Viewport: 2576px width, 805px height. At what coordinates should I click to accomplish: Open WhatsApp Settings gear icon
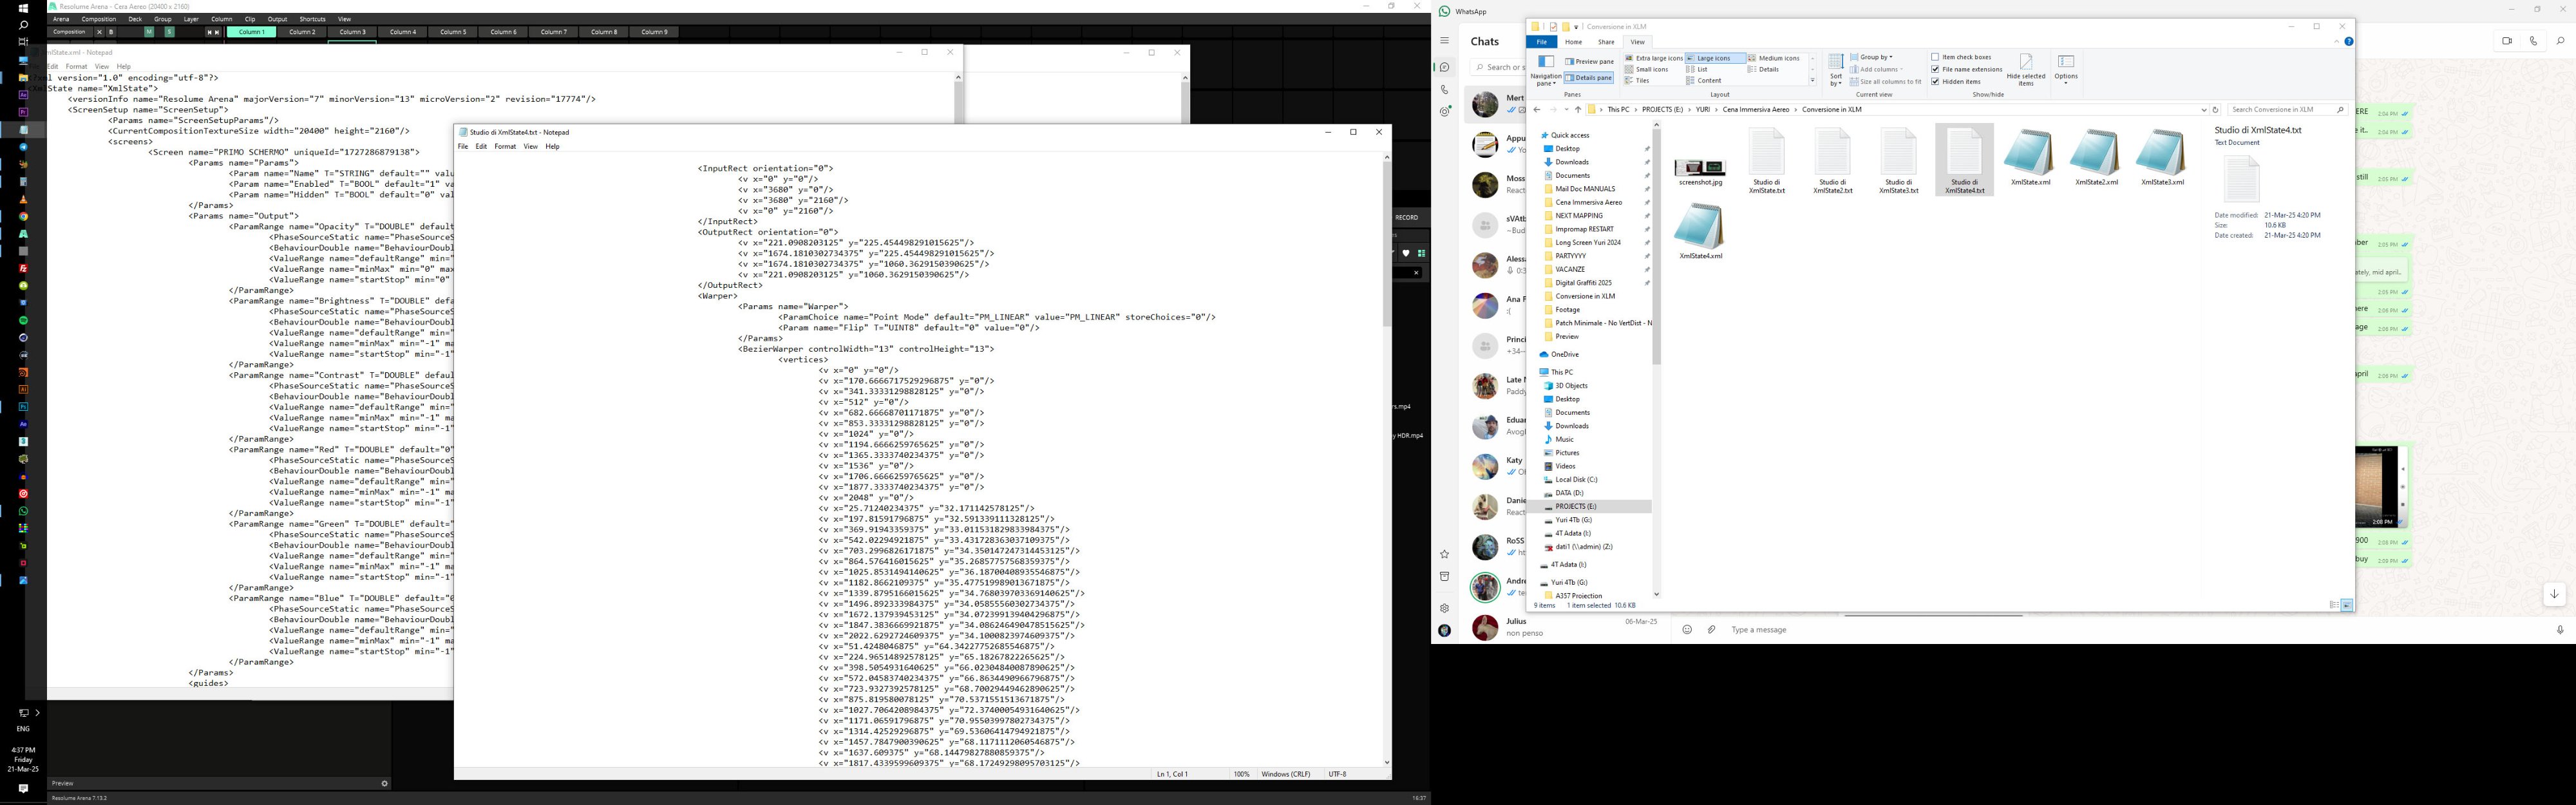click(1444, 608)
